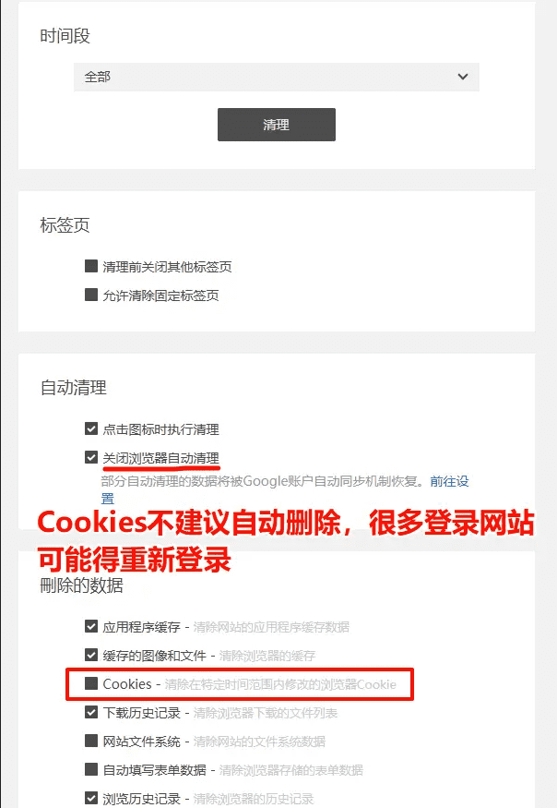557x808 pixels.
Task: Click the Cookies label text
Action: click(127, 684)
